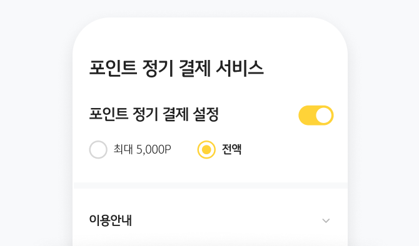The height and width of the screenshot is (246, 419).
Task: Turn off the 포인트 정기 결제 설정 switch
Action: [x=316, y=116]
